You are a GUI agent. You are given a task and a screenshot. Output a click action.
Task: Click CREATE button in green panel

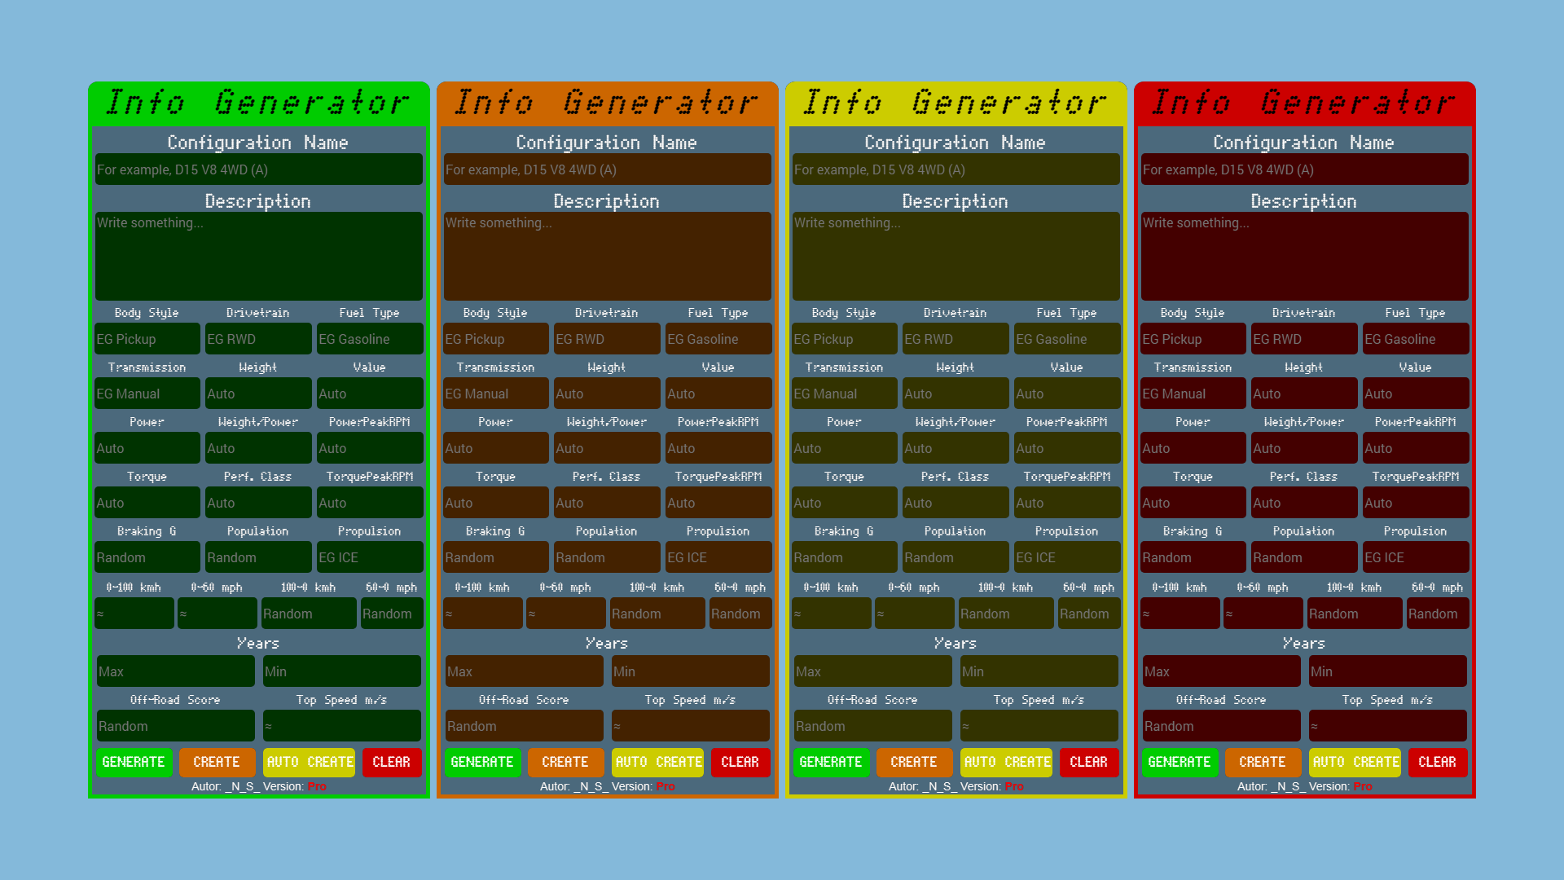coord(217,762)
